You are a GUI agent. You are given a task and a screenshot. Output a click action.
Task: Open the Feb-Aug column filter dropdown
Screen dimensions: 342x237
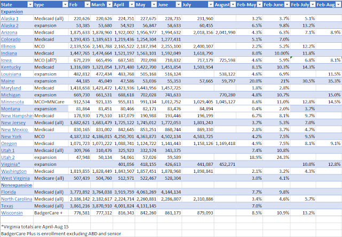(338, 5)
